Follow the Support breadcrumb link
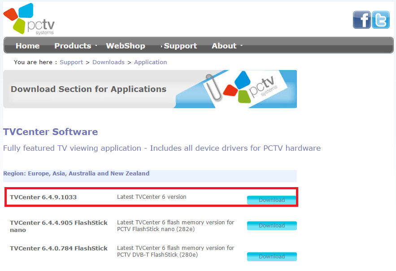This screenshot has width=396, height=271. (71, 62)
